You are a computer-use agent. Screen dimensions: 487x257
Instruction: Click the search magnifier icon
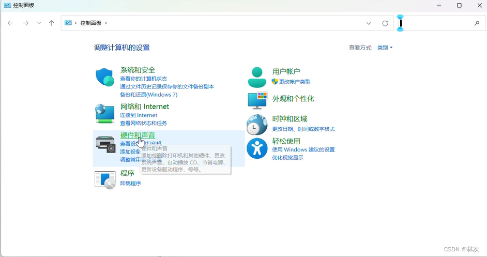pyautogui.click(x=477, y=23)
